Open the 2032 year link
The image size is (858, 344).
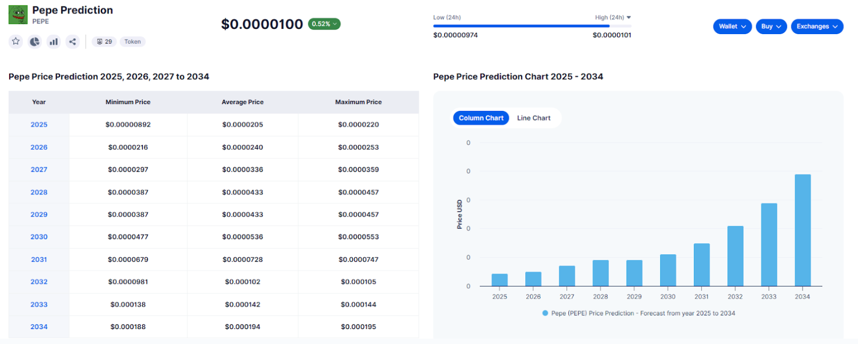[39, 282]
